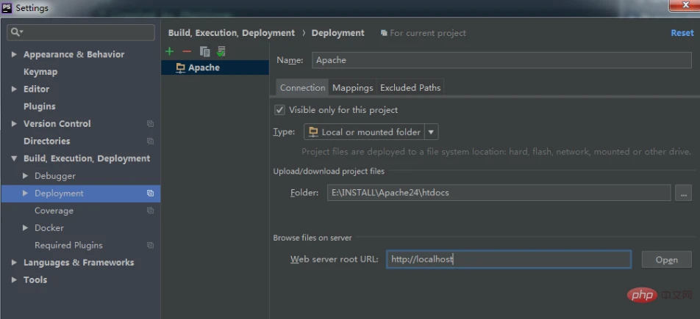Click project-level icon beside Version Control
The image size is (700, 319).
(151, 124)
